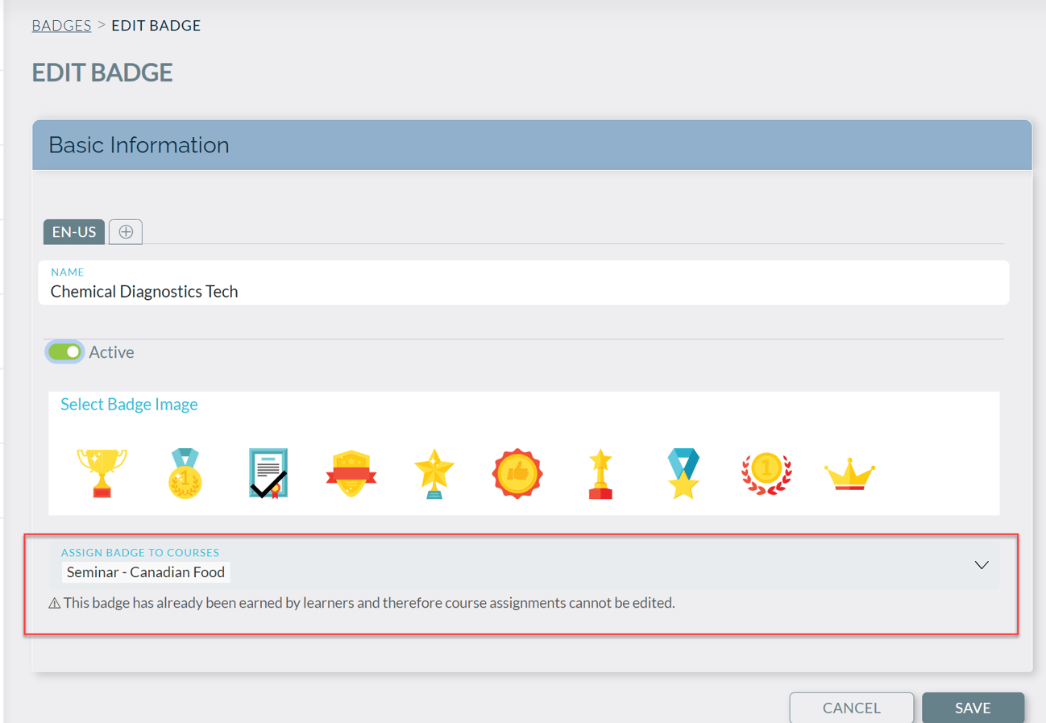
Task: Select the laurel wreath number one badge
Action: pyautogui.click(x=766, y=472)
